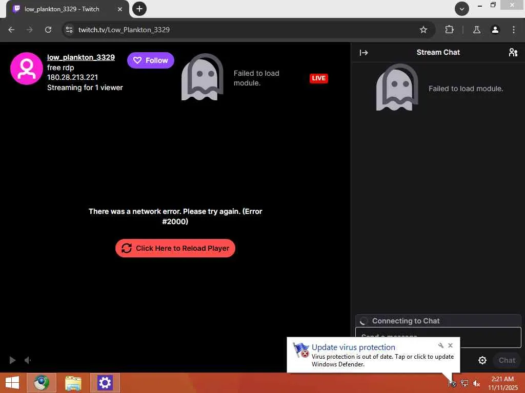Focus the Send a message field
This screenshot has height=393, width=525.
(x=438, y=337)
